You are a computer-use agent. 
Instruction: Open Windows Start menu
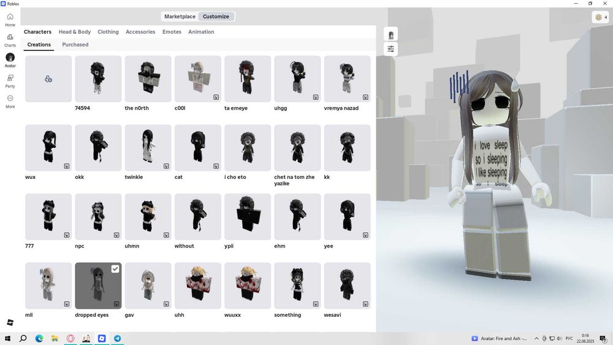tap(7, 338)
